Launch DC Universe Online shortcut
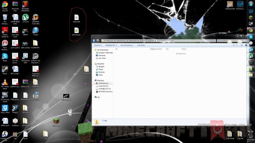Screen dimensions: 255x143 5,97
